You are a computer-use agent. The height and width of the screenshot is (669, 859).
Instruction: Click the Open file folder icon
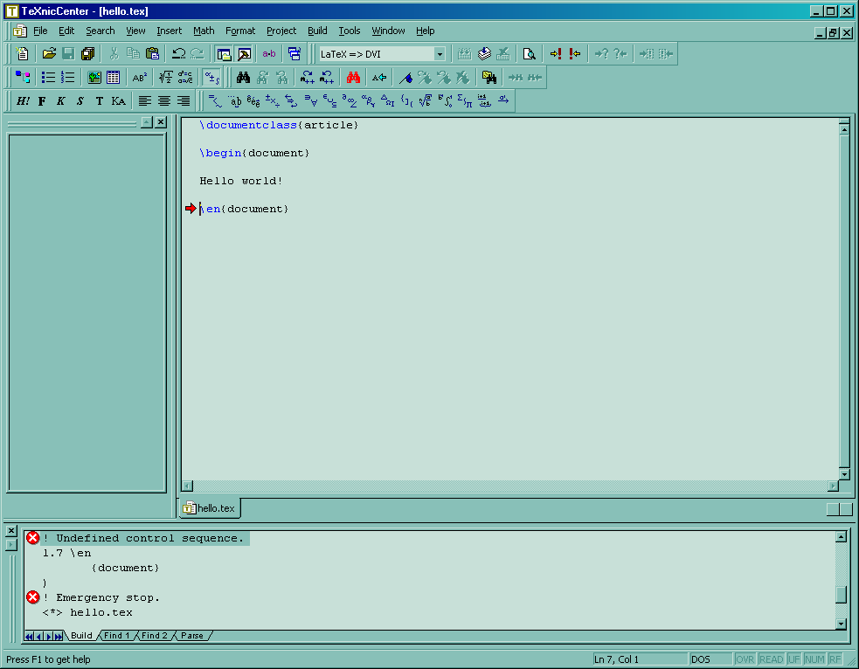tap(49, 53)
